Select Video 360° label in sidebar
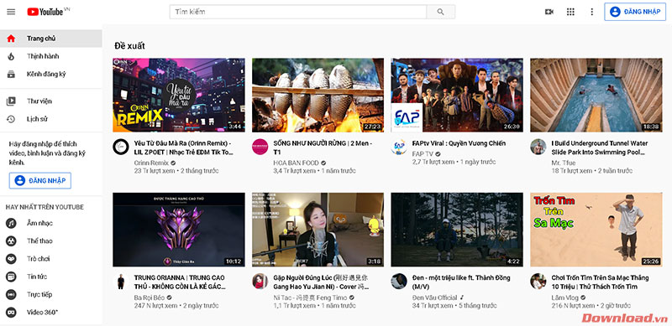672x326 pixels. (x=43, y=313)
